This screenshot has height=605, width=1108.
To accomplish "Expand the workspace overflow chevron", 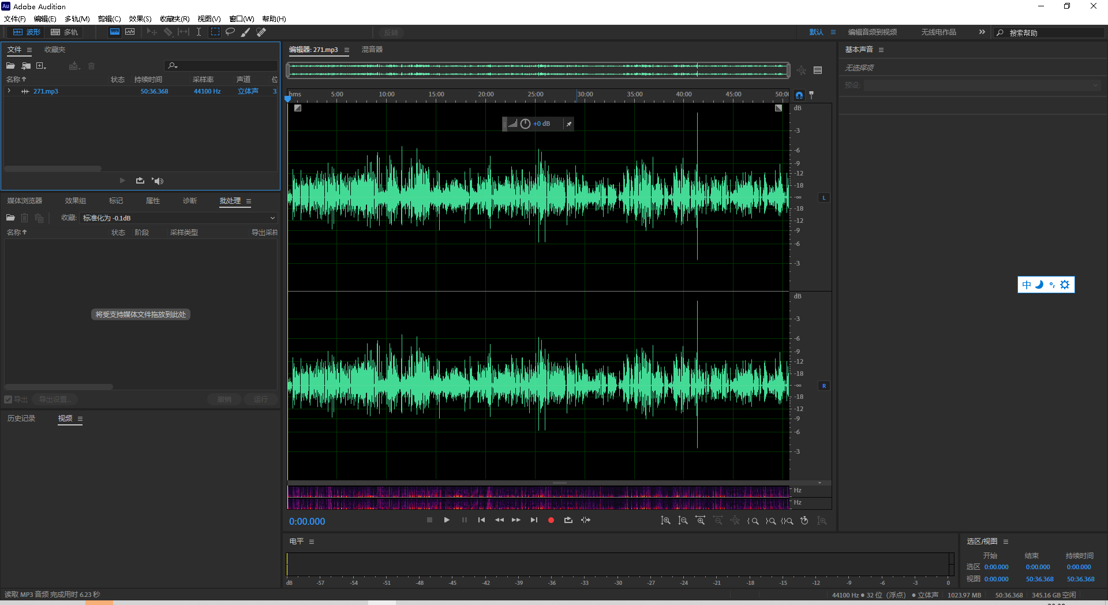I will coord(982,32).
